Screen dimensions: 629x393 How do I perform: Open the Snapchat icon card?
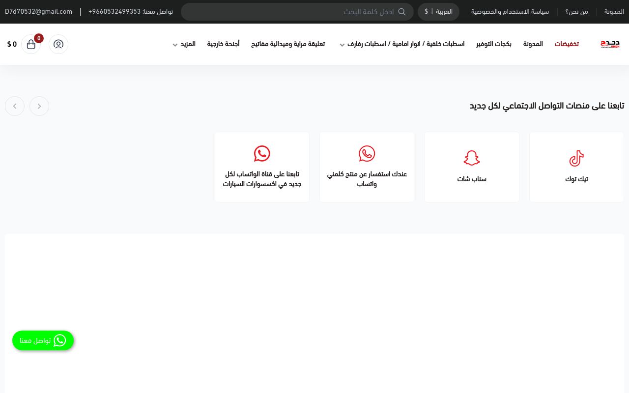tap(471, 158)
